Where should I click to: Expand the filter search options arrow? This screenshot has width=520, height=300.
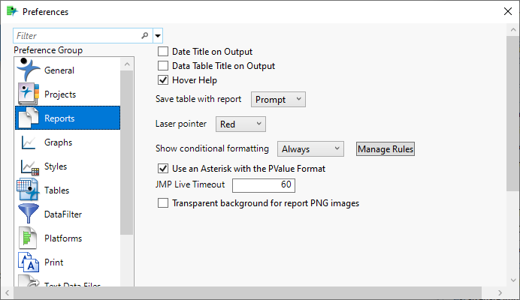pyautogui.click(x=158, y=35)
